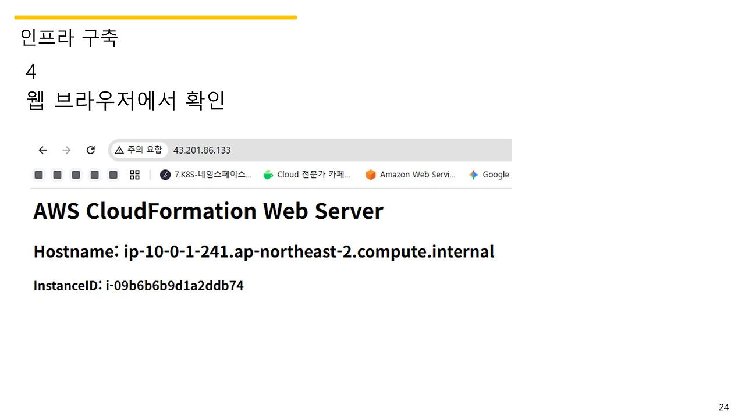The image size is (745, 419).
Task: Click the step text 웹 브라우저에서 확인
Action: tap(126, 100)
